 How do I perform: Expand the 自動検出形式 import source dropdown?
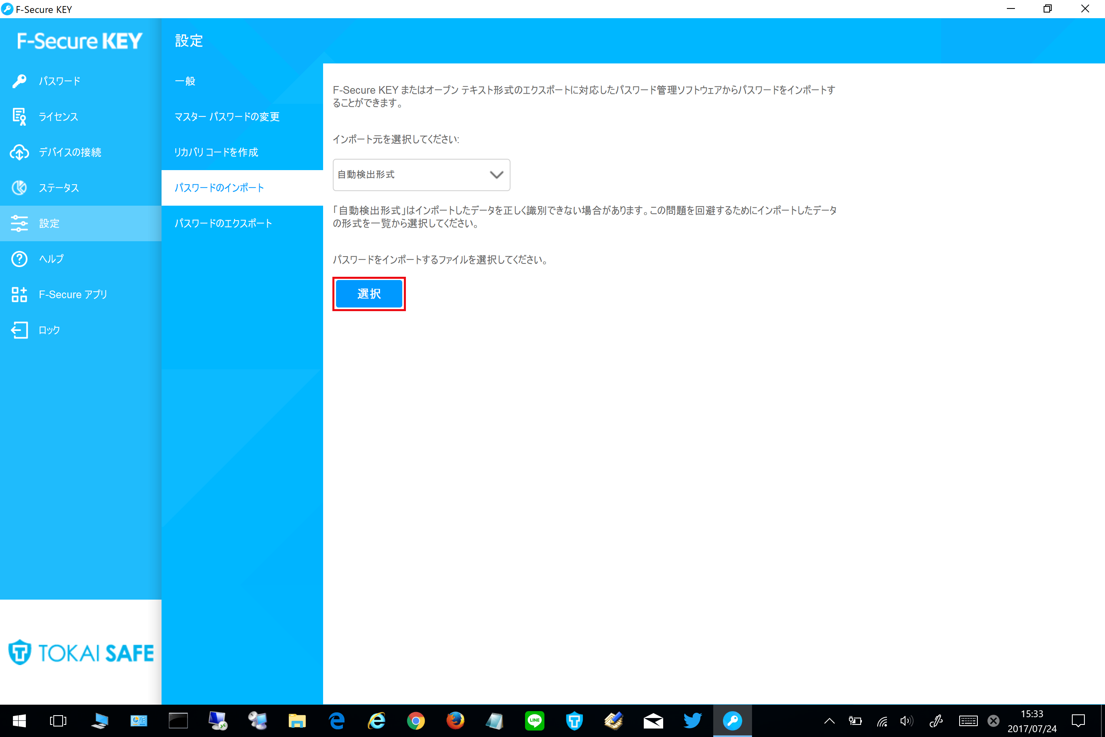tap(421, 175)
